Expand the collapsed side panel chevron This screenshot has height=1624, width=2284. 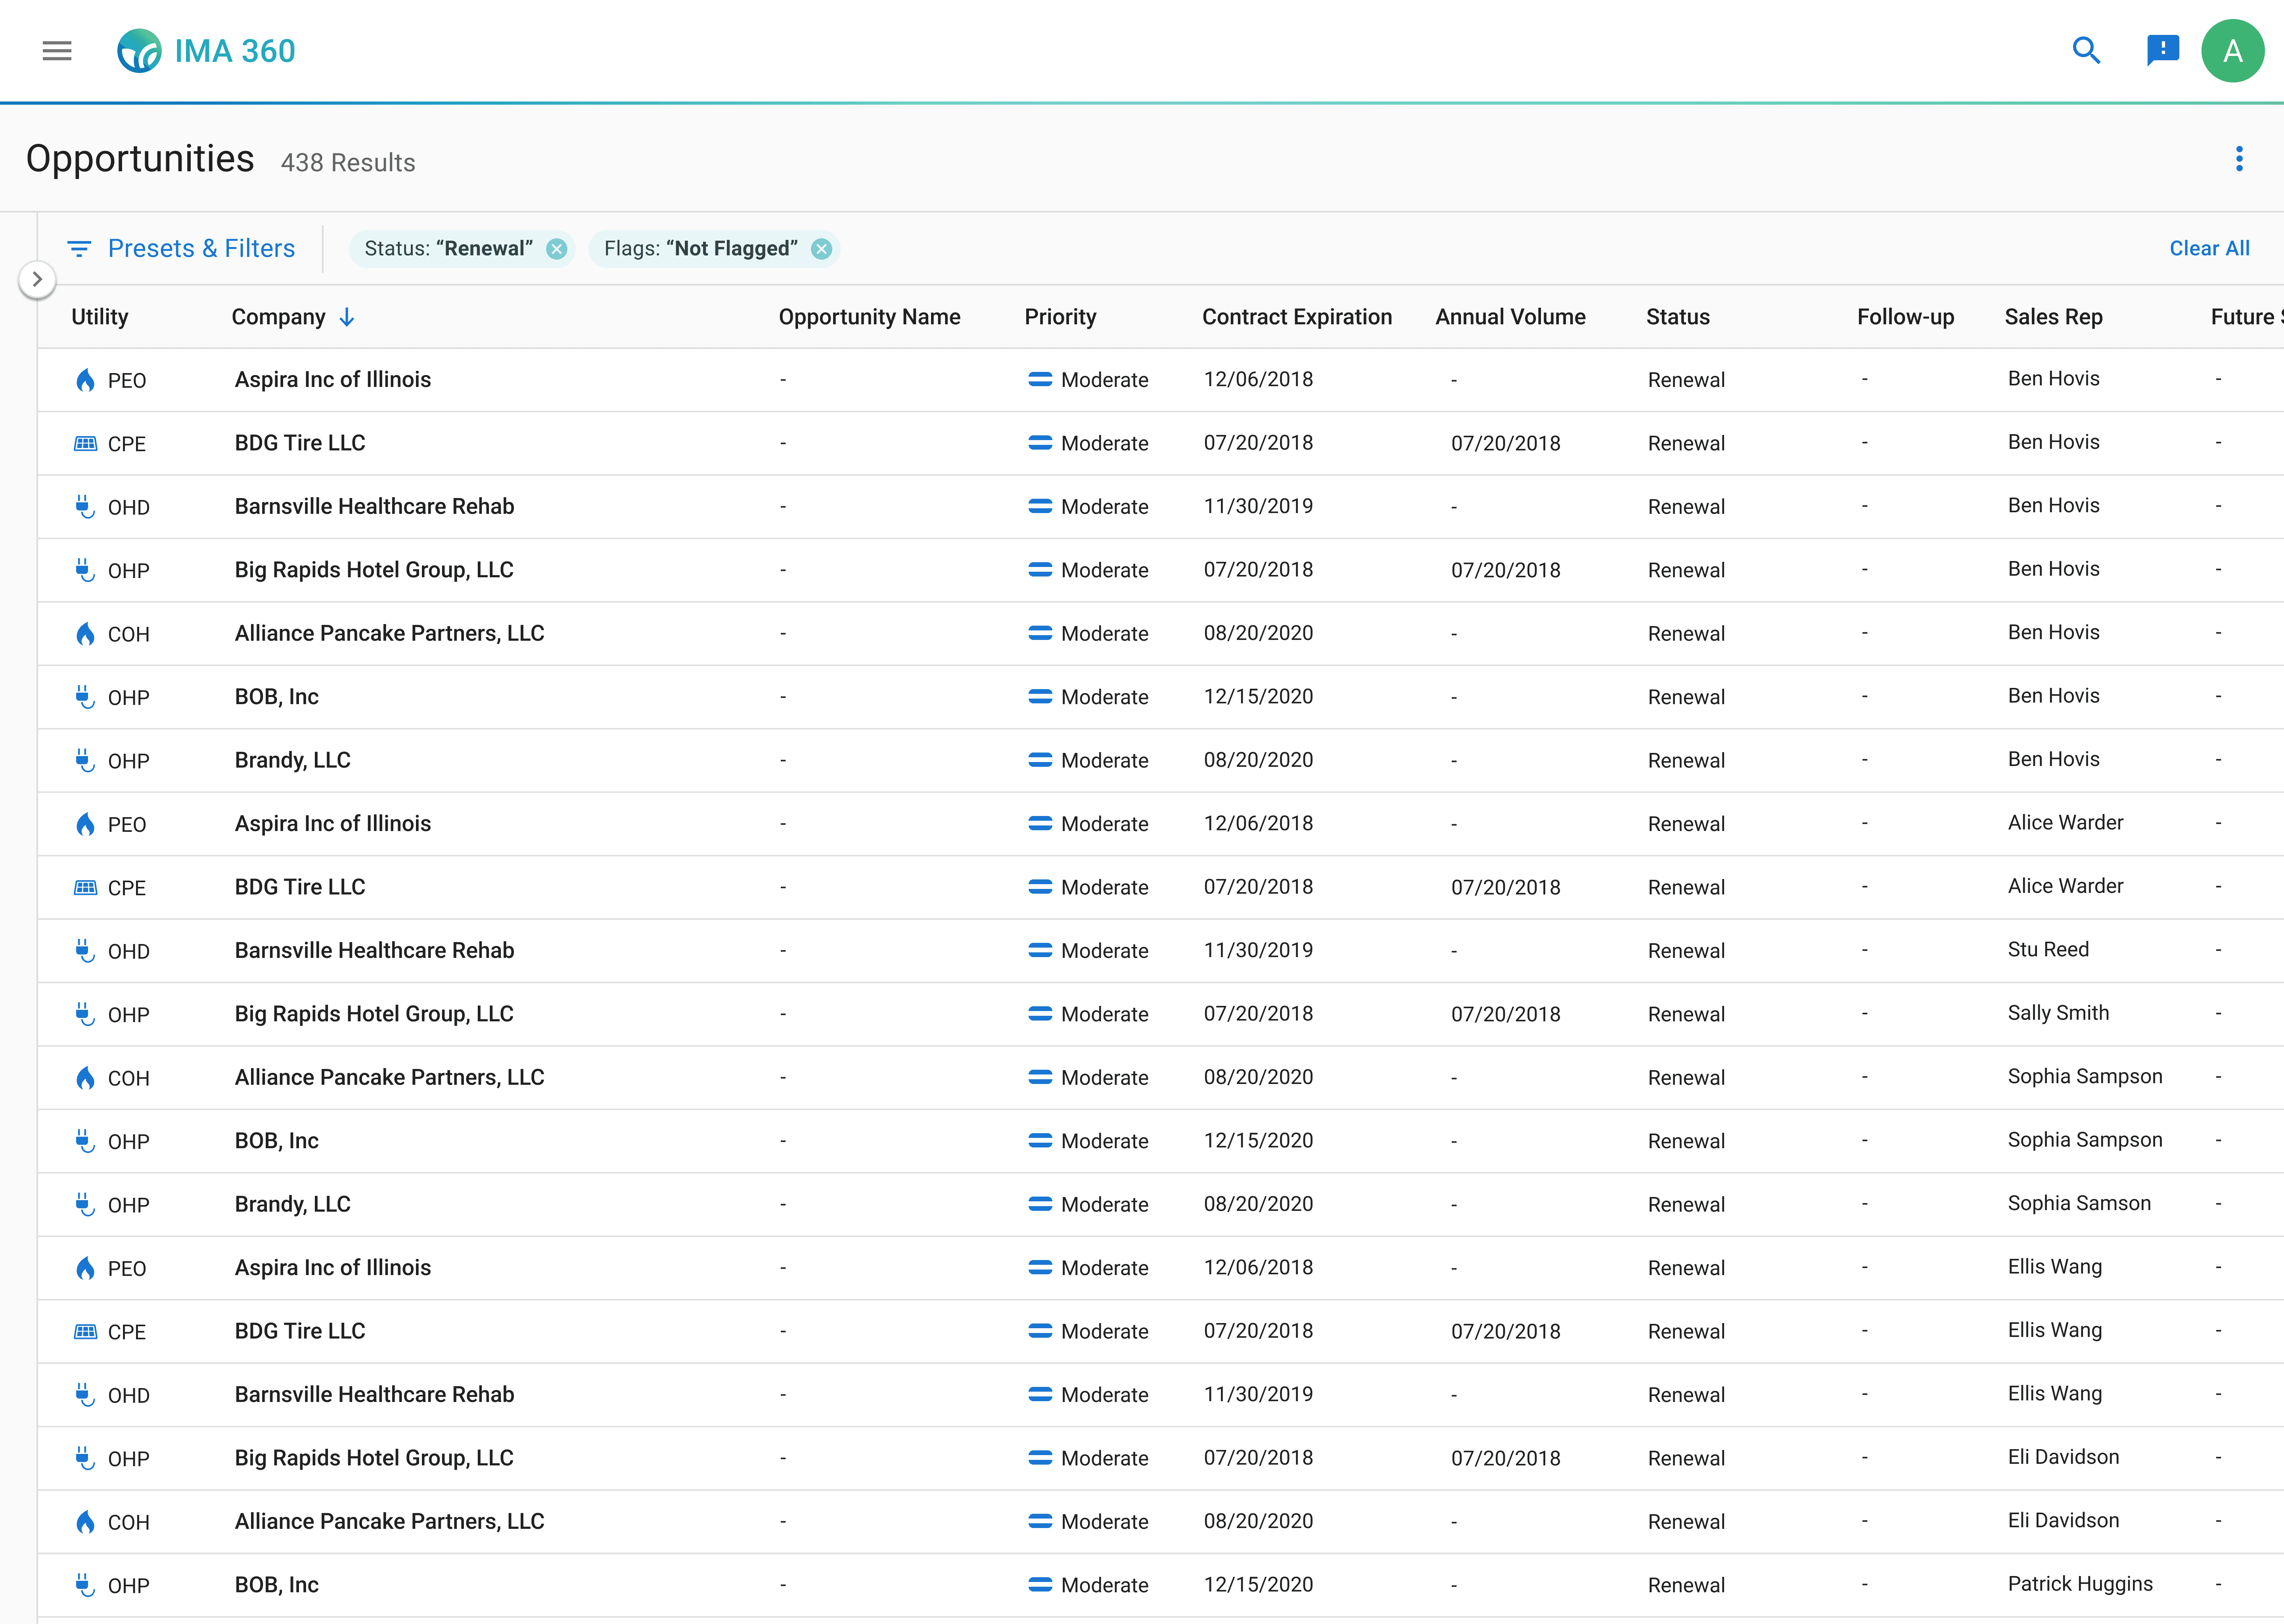click(37, 279)
